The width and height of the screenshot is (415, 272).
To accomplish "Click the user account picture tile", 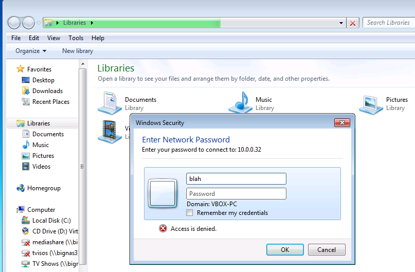I will click(x=163, y=193).
